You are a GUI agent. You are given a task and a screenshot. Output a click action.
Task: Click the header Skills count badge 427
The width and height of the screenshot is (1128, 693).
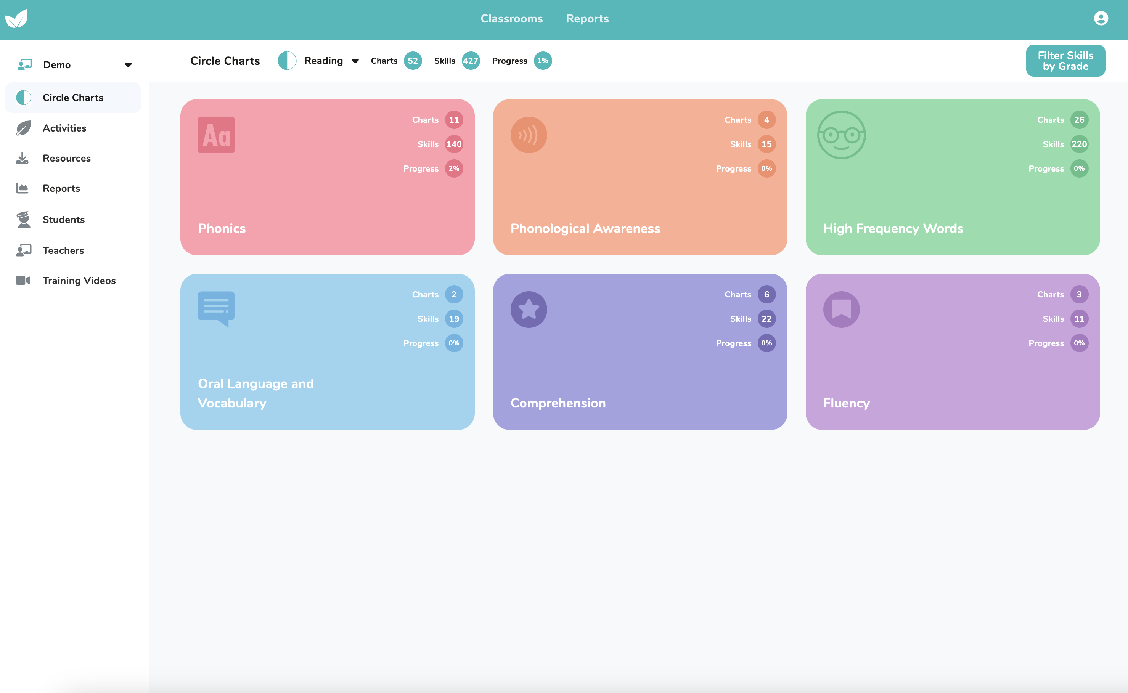(x=471, y=61)
